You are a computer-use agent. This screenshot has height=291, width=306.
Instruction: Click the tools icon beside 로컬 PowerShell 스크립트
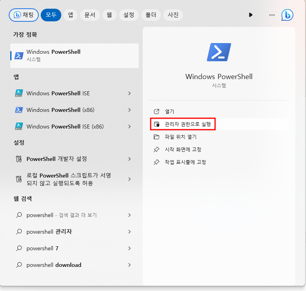click(19, 179)
